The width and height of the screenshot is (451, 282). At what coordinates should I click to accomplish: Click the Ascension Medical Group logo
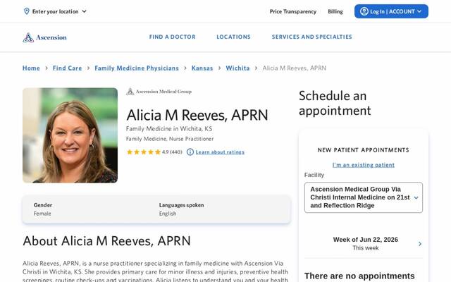click(159, 92)
